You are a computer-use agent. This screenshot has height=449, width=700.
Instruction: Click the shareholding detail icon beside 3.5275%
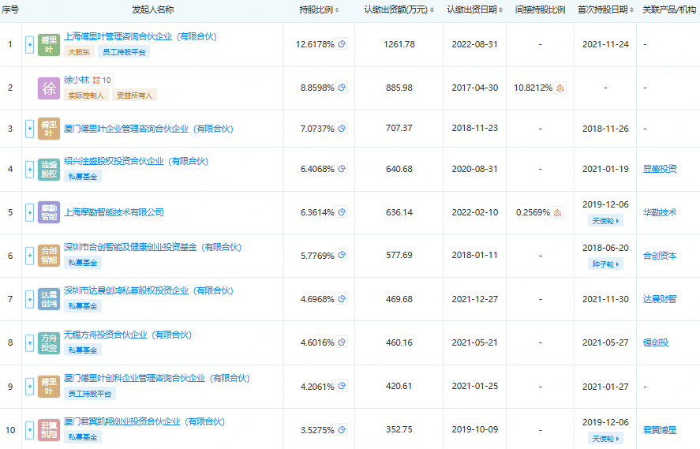coord(342,430)
